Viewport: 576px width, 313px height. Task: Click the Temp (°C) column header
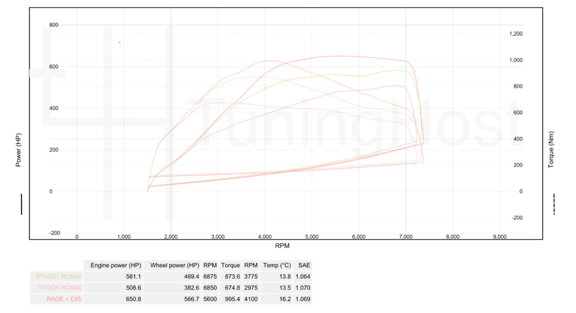coord(276,265)
